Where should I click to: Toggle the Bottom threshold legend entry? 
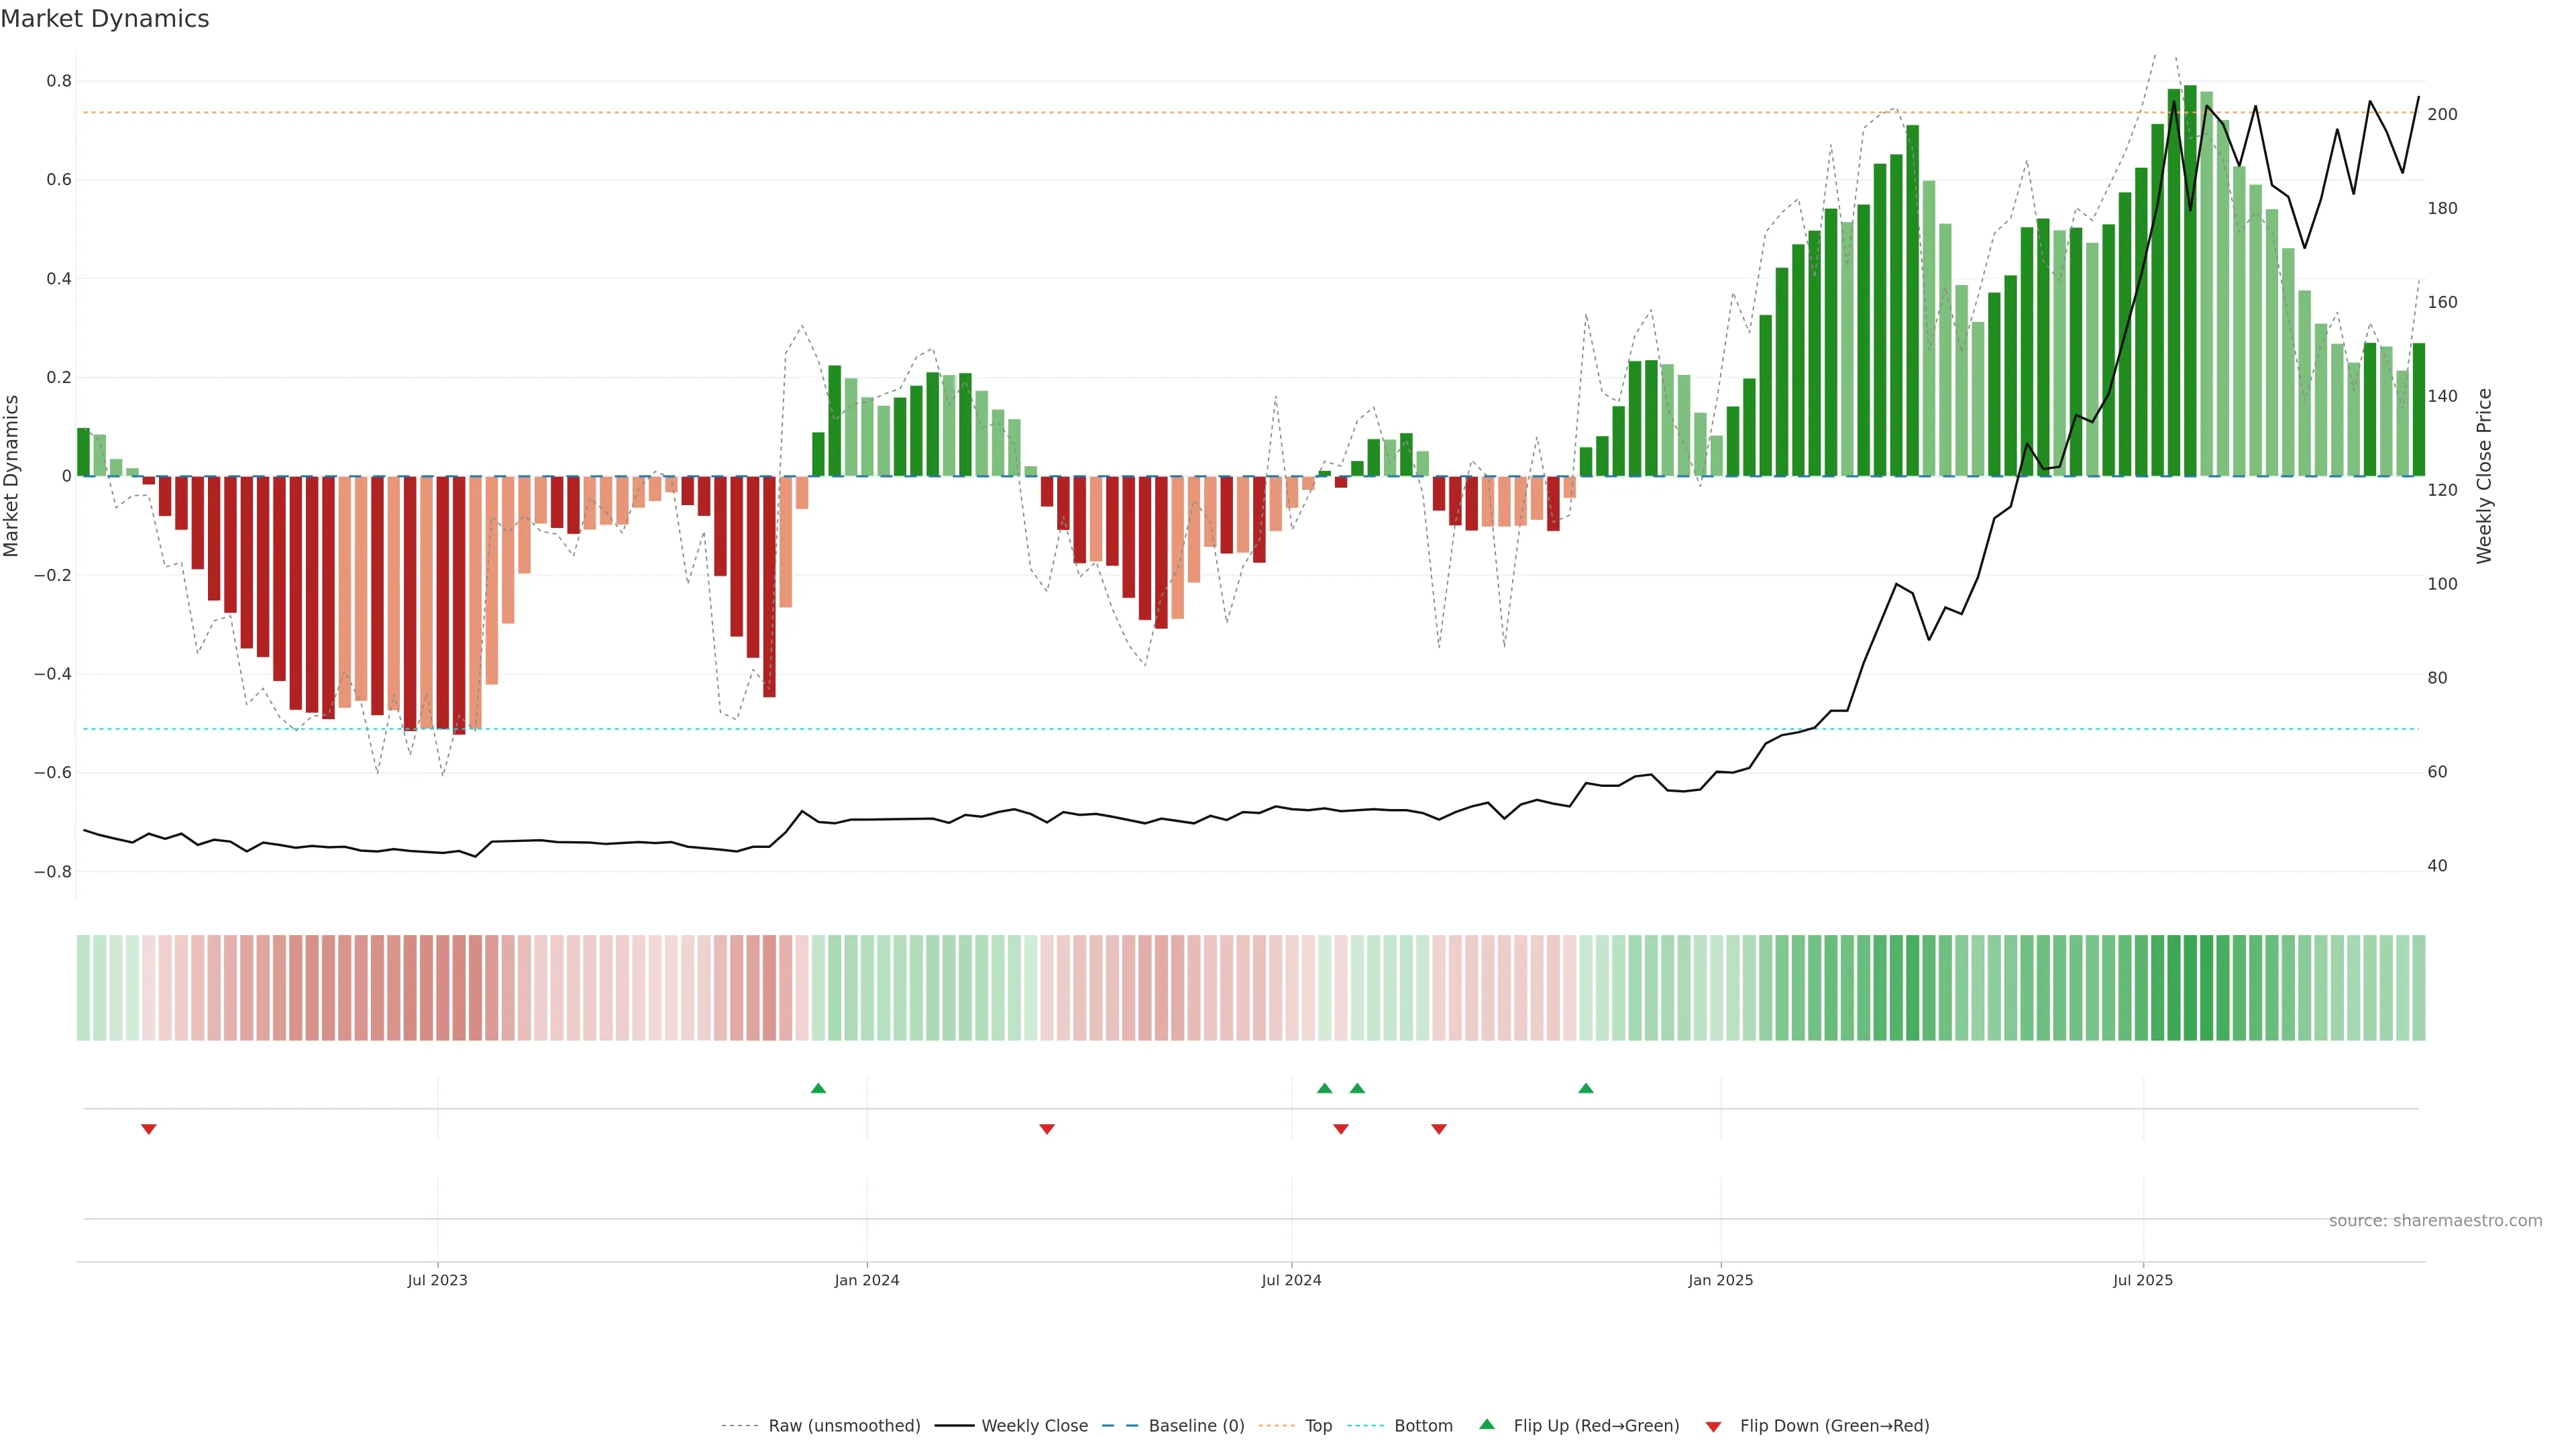click(x=1423, y=1426)
